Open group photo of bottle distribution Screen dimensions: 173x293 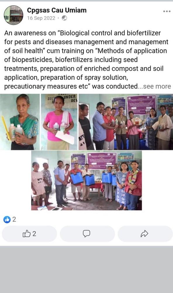pyautogui.click(x=126, y=122)
